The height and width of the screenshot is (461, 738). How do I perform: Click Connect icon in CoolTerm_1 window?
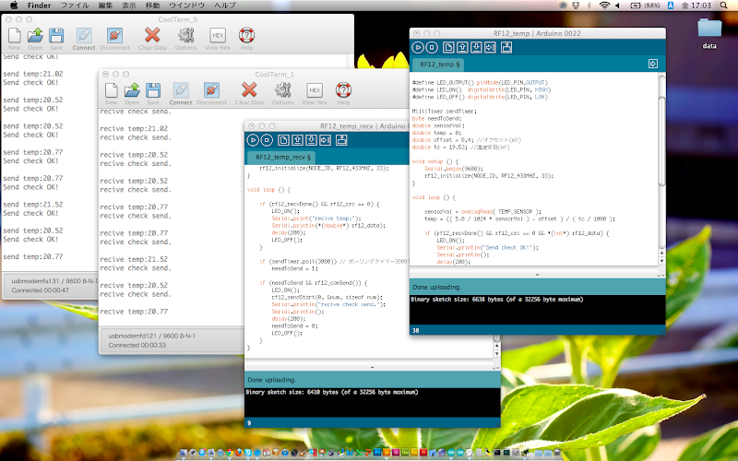pos(181,90)
